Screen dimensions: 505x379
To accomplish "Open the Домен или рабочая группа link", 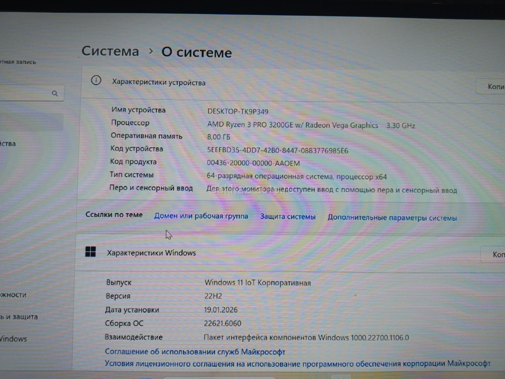I will tap(201, 216).
